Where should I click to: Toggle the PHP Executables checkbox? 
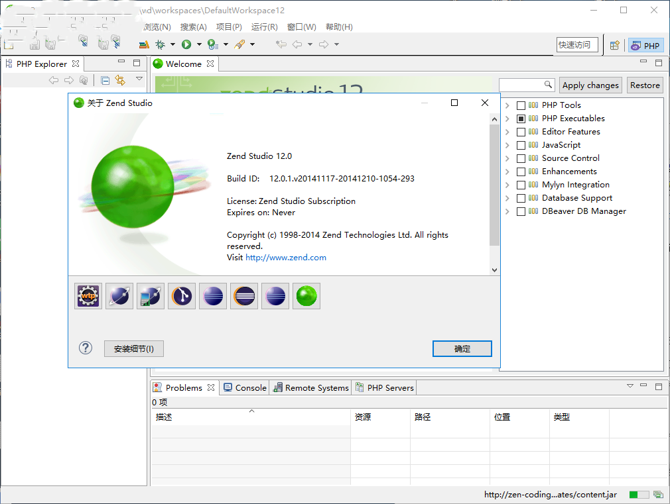pos(521,119)
